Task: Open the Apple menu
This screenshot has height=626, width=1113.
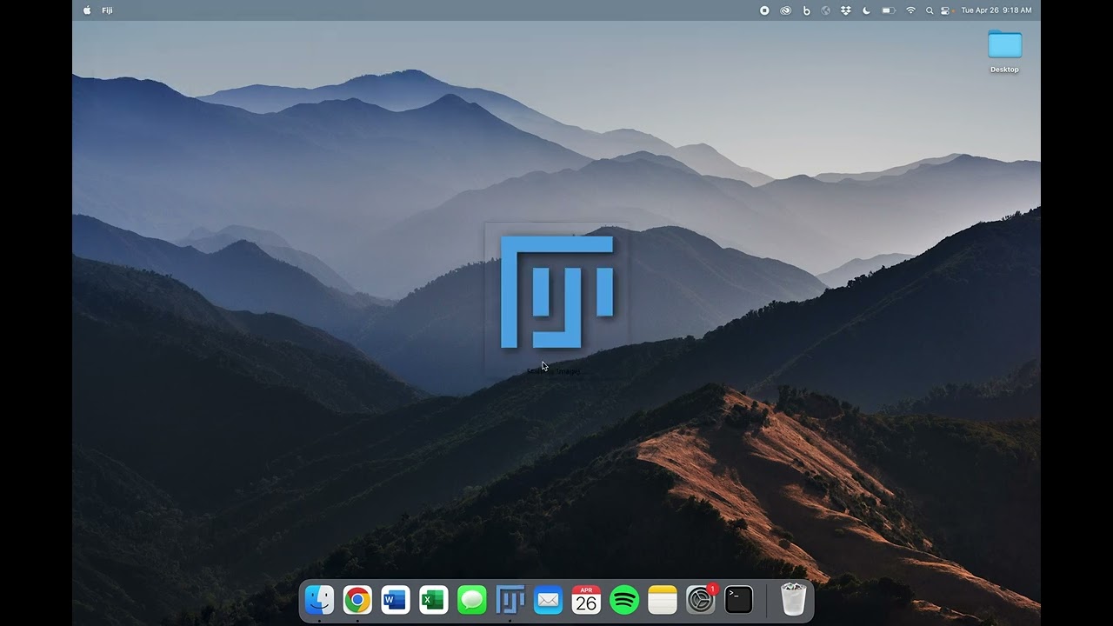Action: pos(87,10)
